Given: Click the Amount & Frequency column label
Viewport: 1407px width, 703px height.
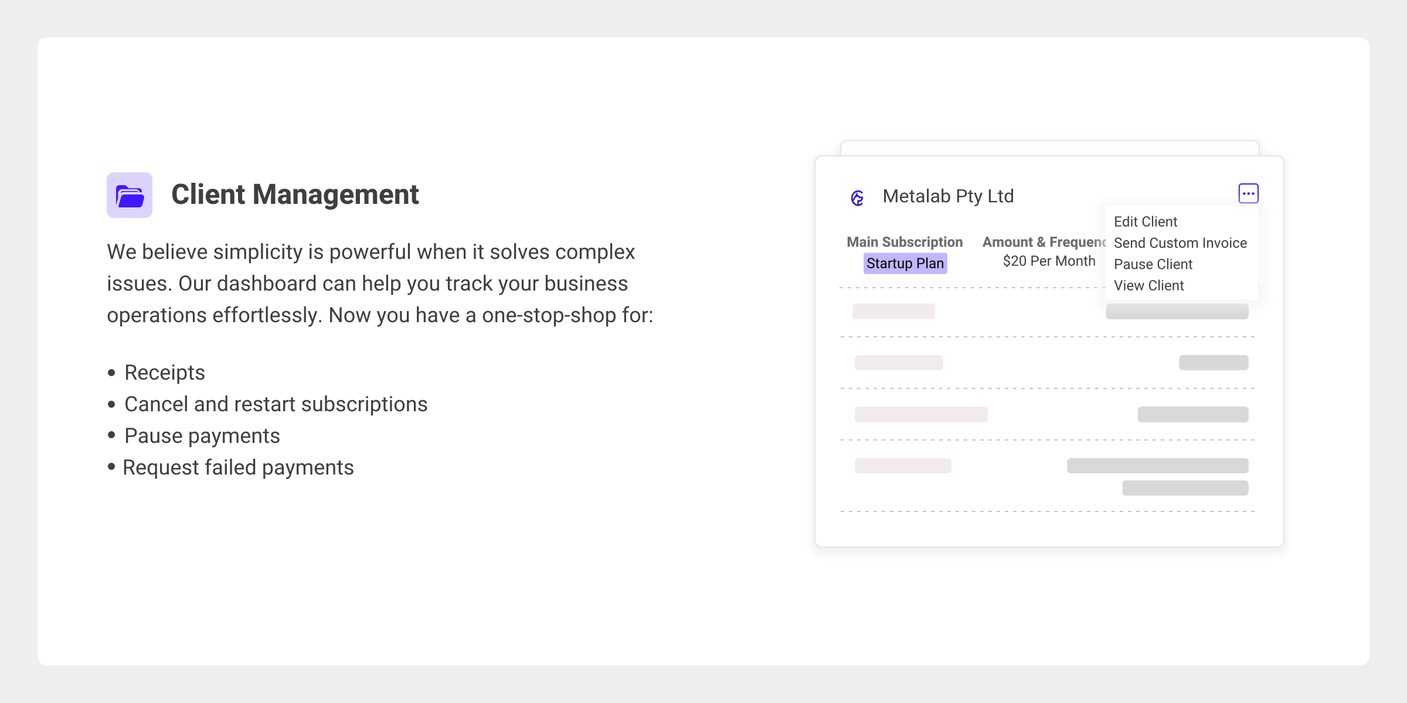Looking at the screenshot, I should click(x=1044, y=242).
